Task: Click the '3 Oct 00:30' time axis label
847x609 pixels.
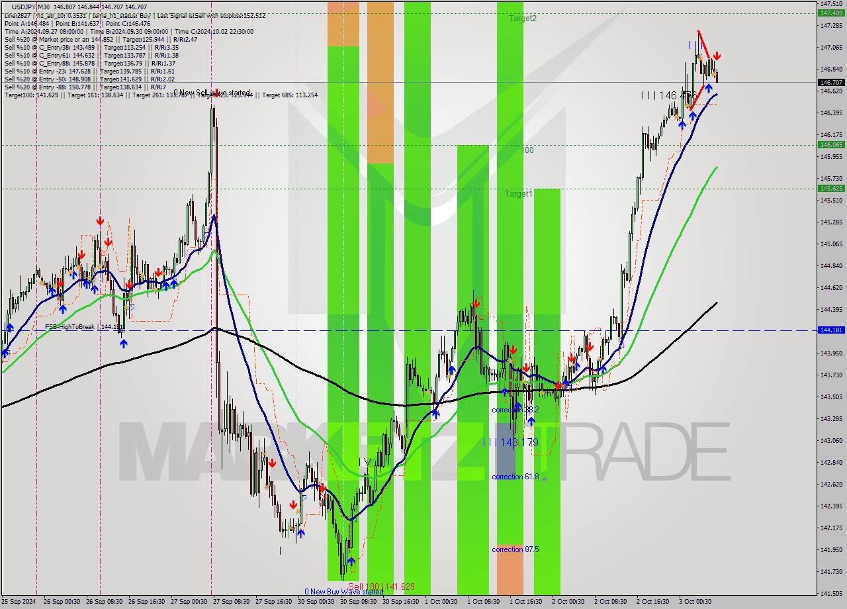Action: (x=695, y=602)
